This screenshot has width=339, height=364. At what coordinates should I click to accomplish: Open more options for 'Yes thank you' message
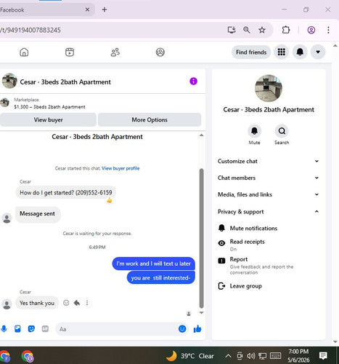click(87, 303)
